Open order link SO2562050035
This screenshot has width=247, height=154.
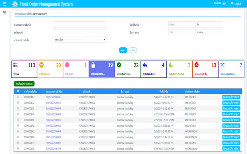53,103
